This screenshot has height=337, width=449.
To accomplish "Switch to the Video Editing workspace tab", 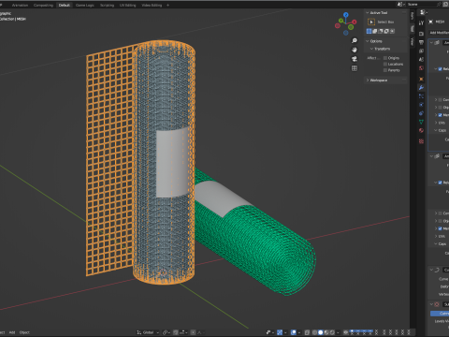I will (x=152, y=6).
